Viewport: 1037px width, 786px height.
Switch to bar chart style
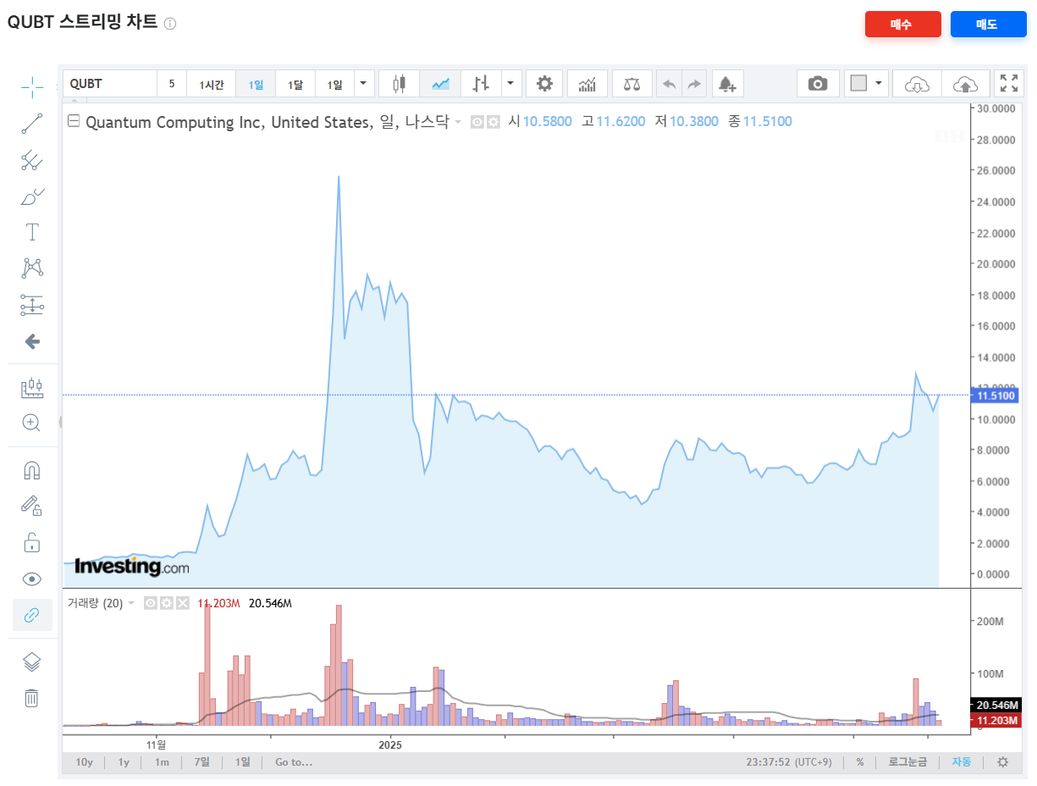coord(481,84)
